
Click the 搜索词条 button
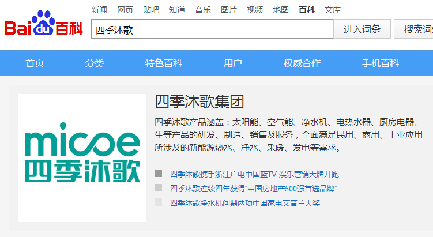click(x=413, y=29)
